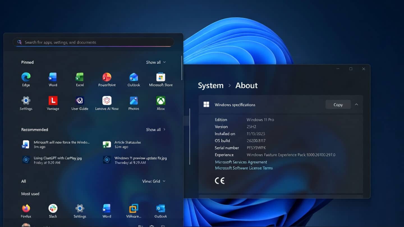This screenshot has width=404, height=227.
Task: Select the serial number value
Action: [256, 148]
